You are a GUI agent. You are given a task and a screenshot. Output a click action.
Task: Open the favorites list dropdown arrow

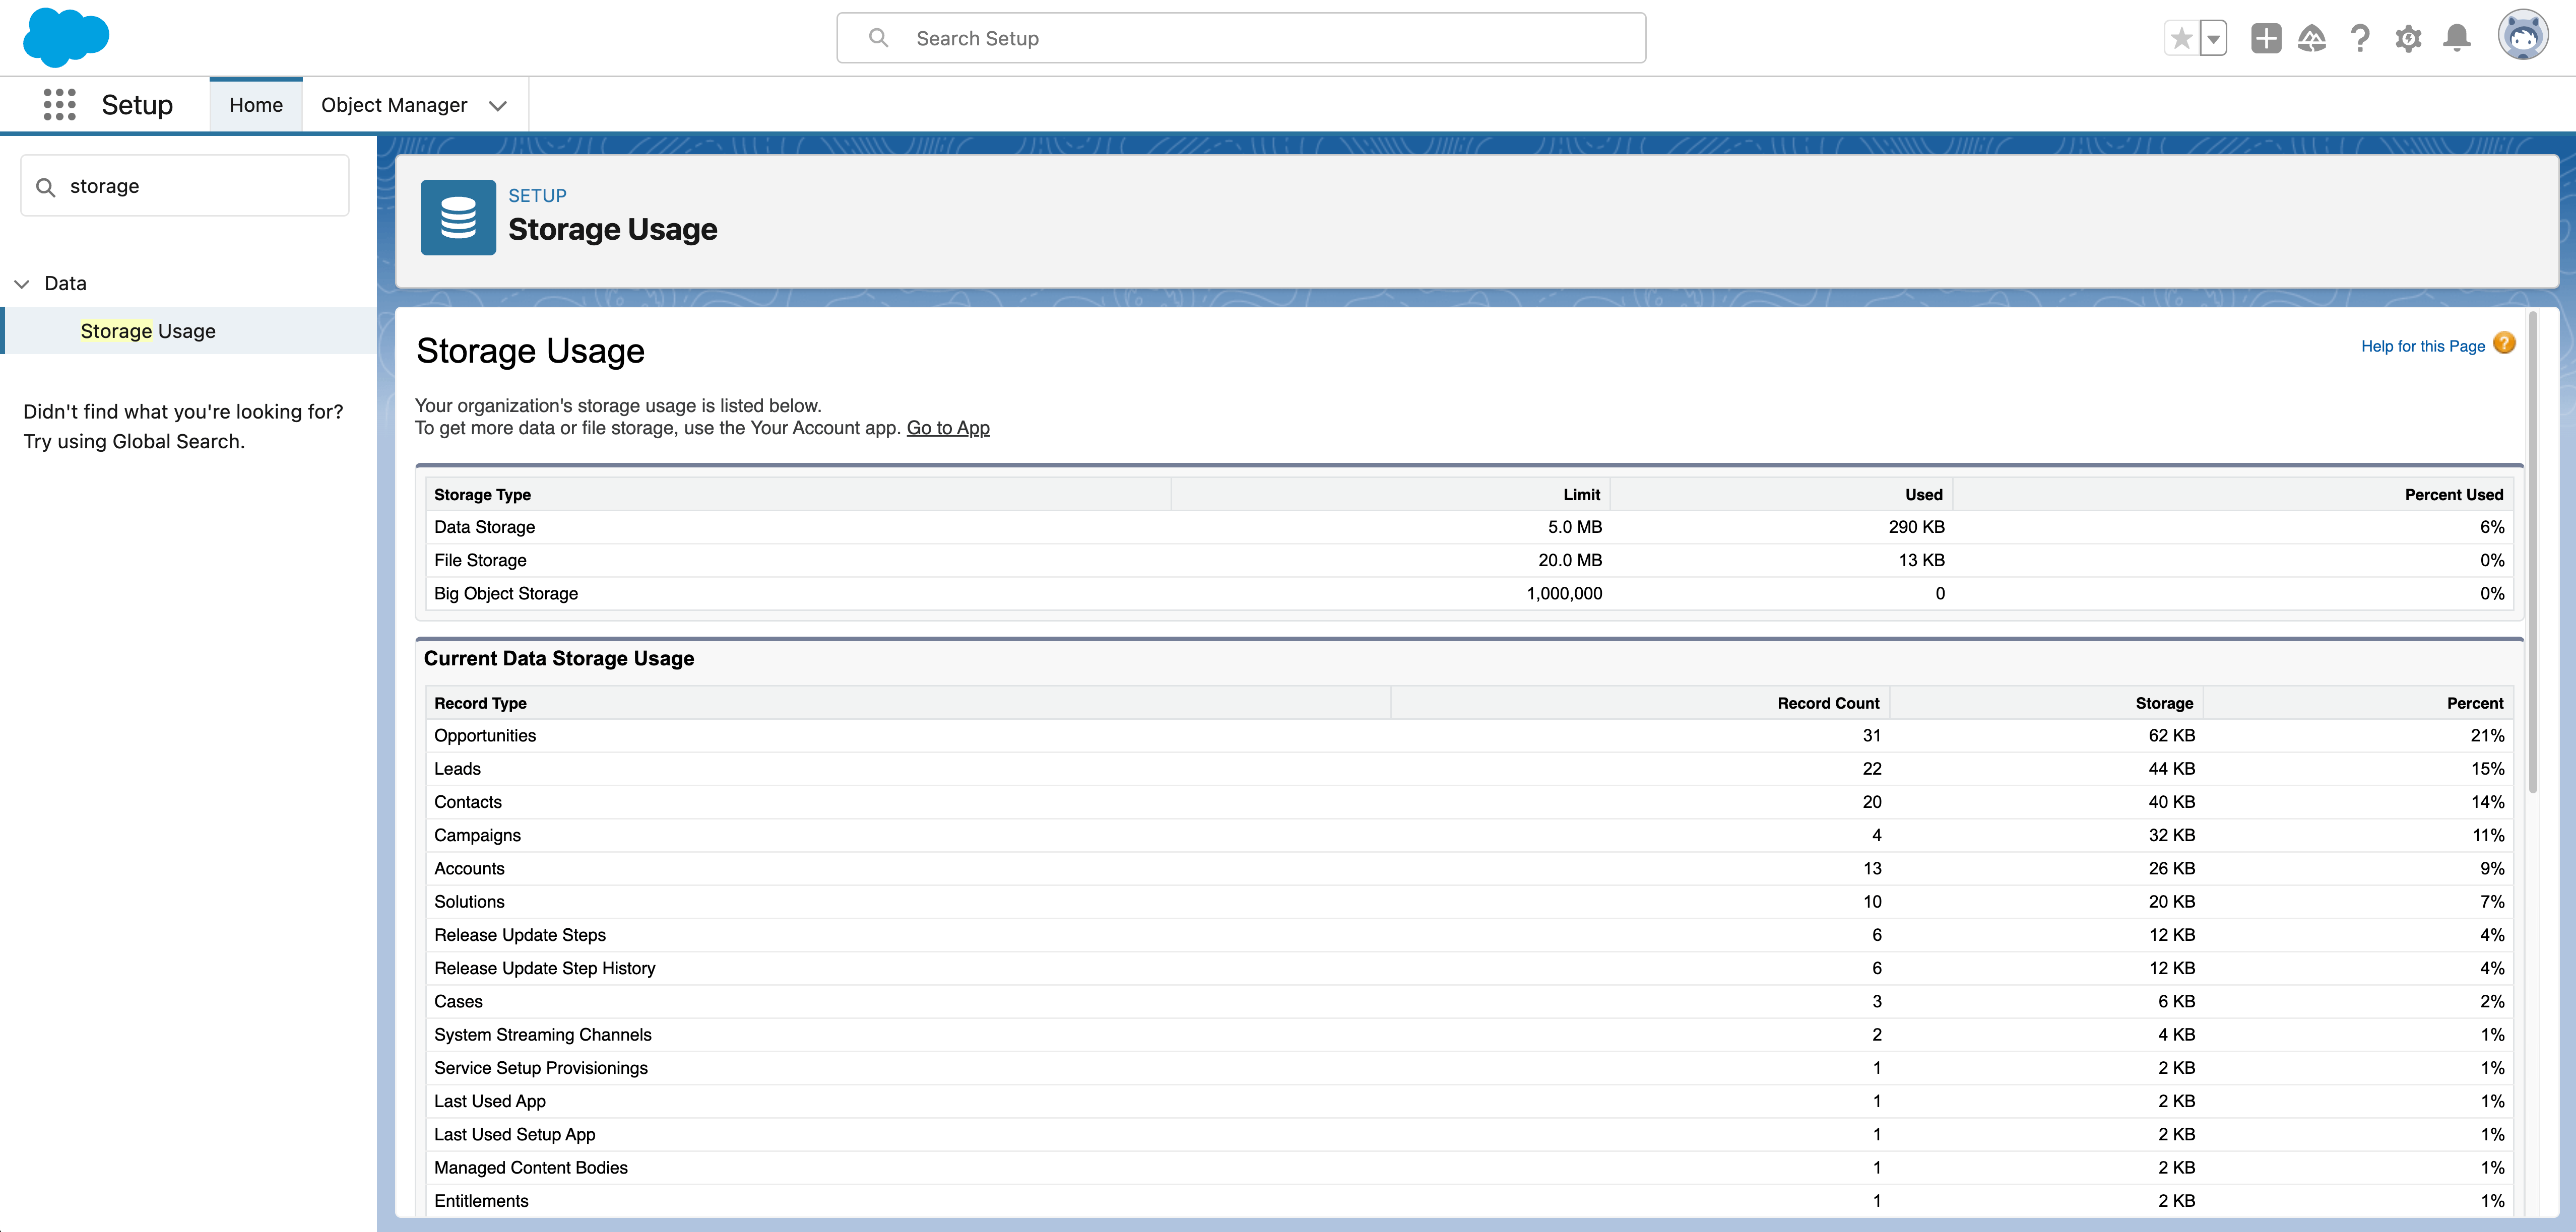point(2213,37)
